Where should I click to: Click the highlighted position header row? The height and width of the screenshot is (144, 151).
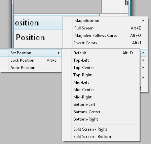(38, 23)
